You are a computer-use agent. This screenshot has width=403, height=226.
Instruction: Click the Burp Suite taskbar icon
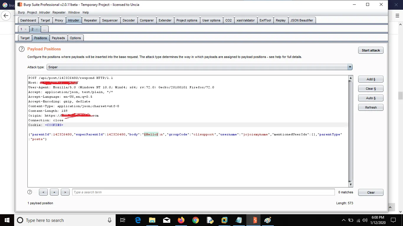pyautogui.click(x=253, y=220)
